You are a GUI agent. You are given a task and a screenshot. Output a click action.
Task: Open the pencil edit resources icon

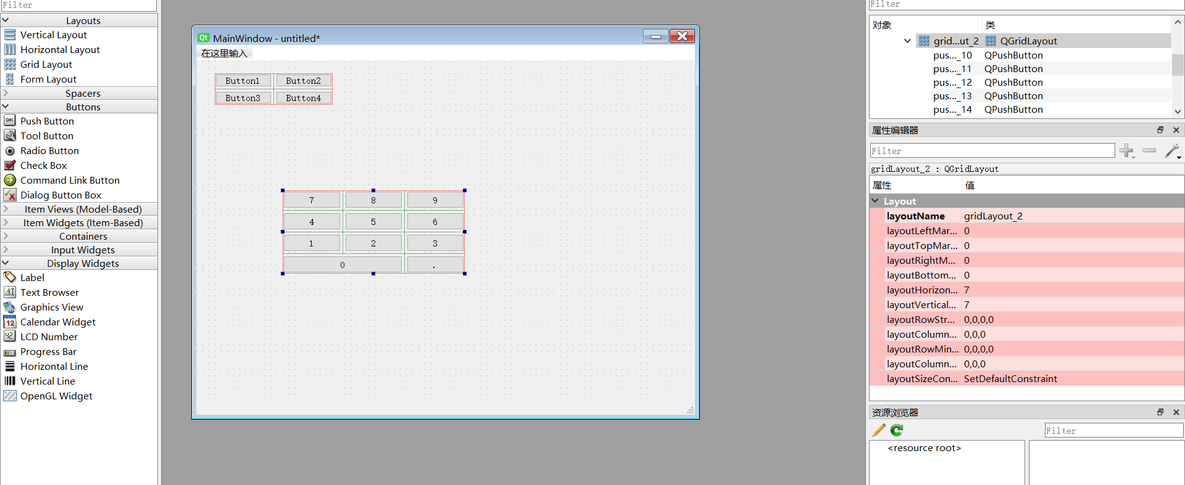click(x=879, y=430)
